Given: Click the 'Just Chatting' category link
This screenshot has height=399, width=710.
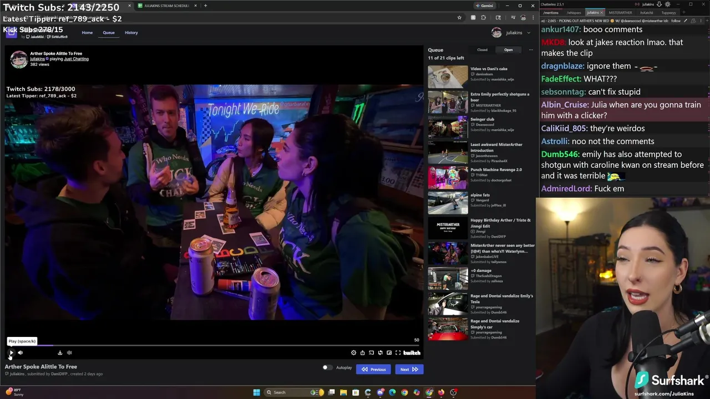Looking at the screenshot, I should (76, 59).
